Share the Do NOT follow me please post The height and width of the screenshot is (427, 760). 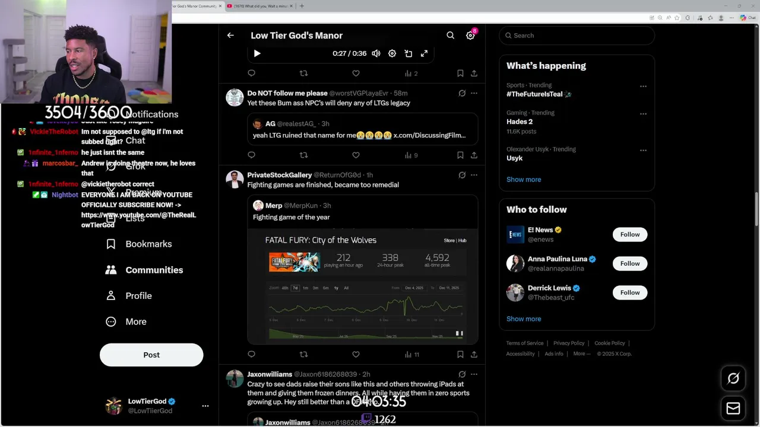pyautogui.click(x=474, y=155)
